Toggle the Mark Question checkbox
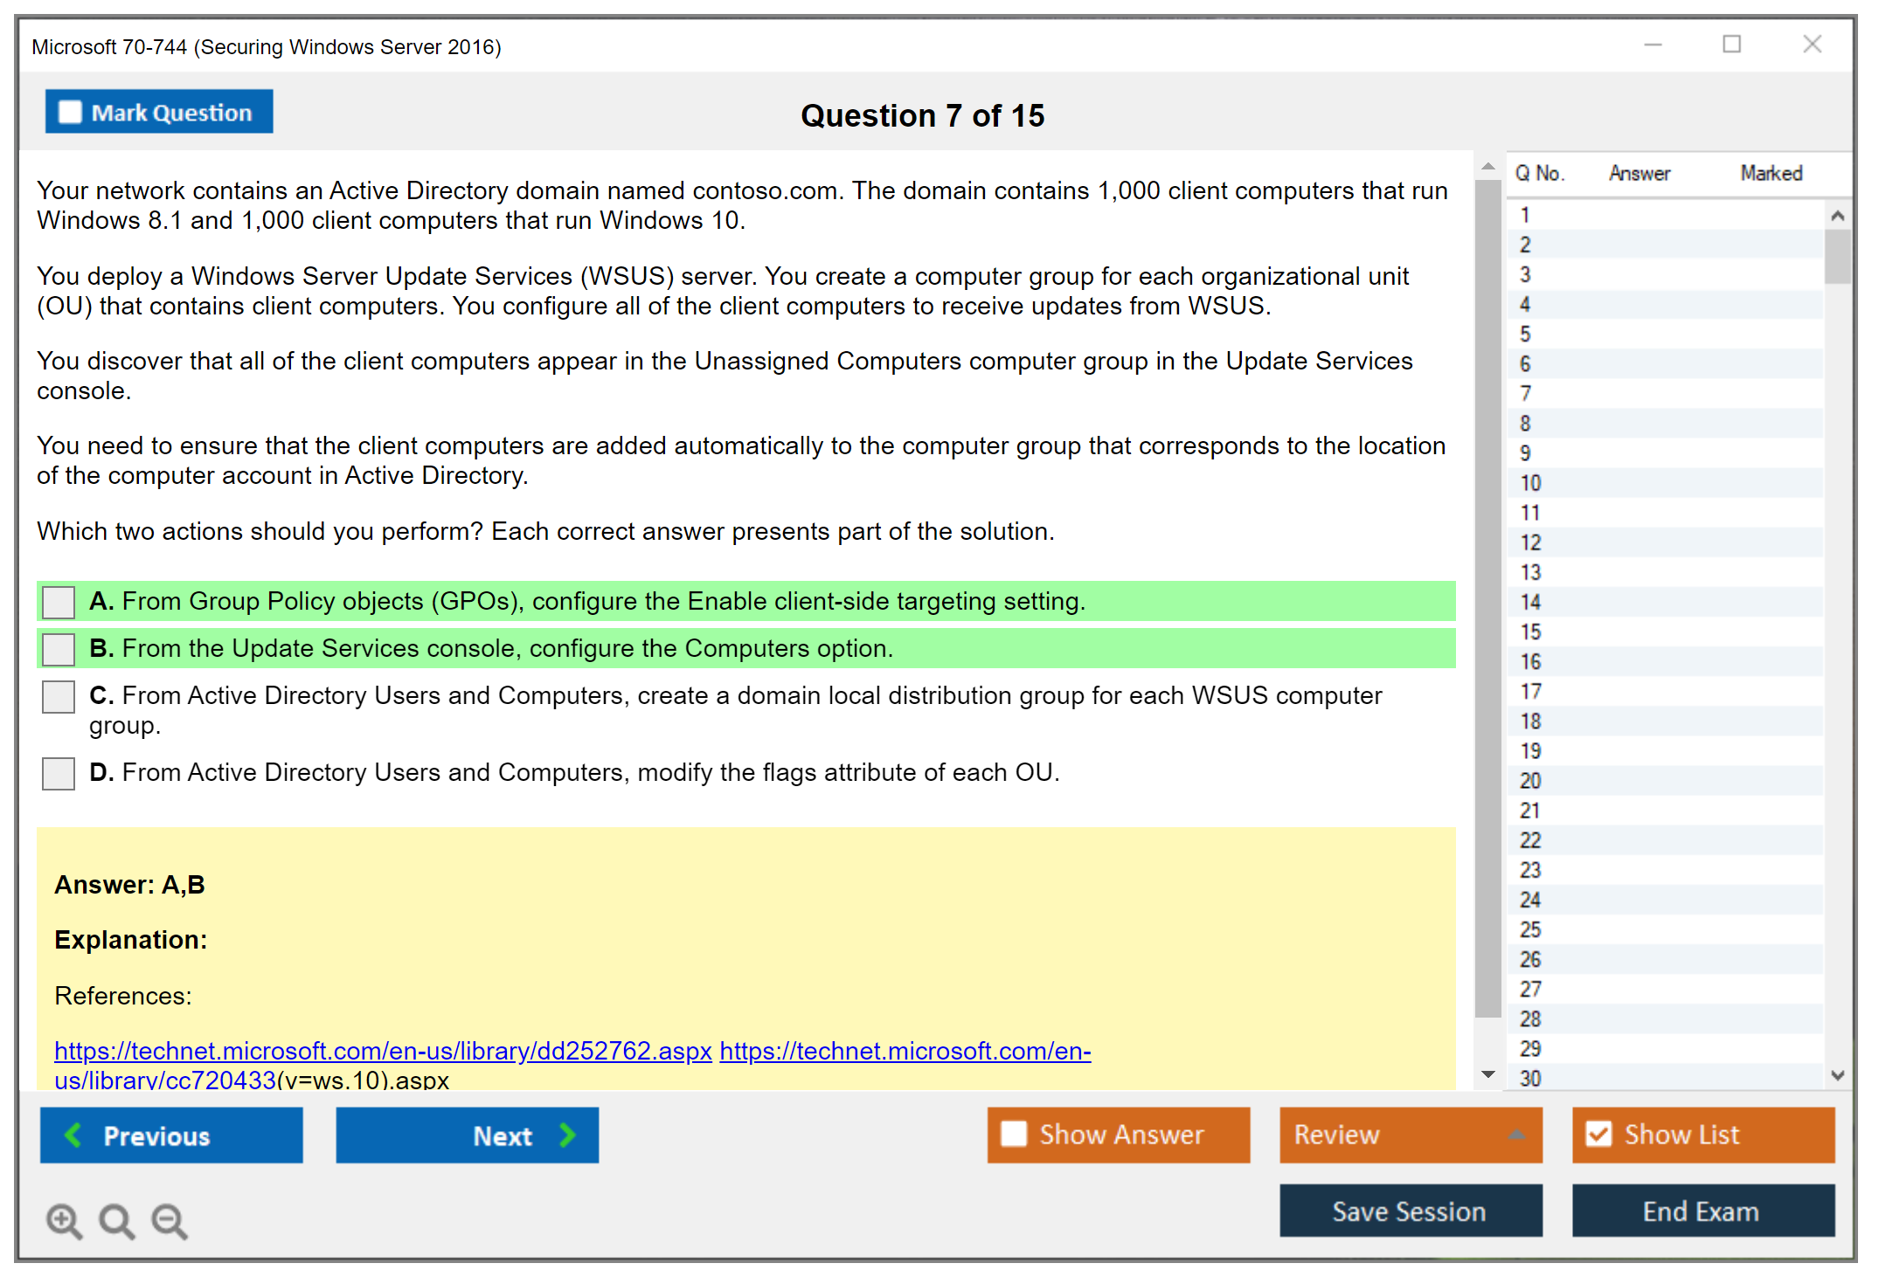 pos(70,113)
